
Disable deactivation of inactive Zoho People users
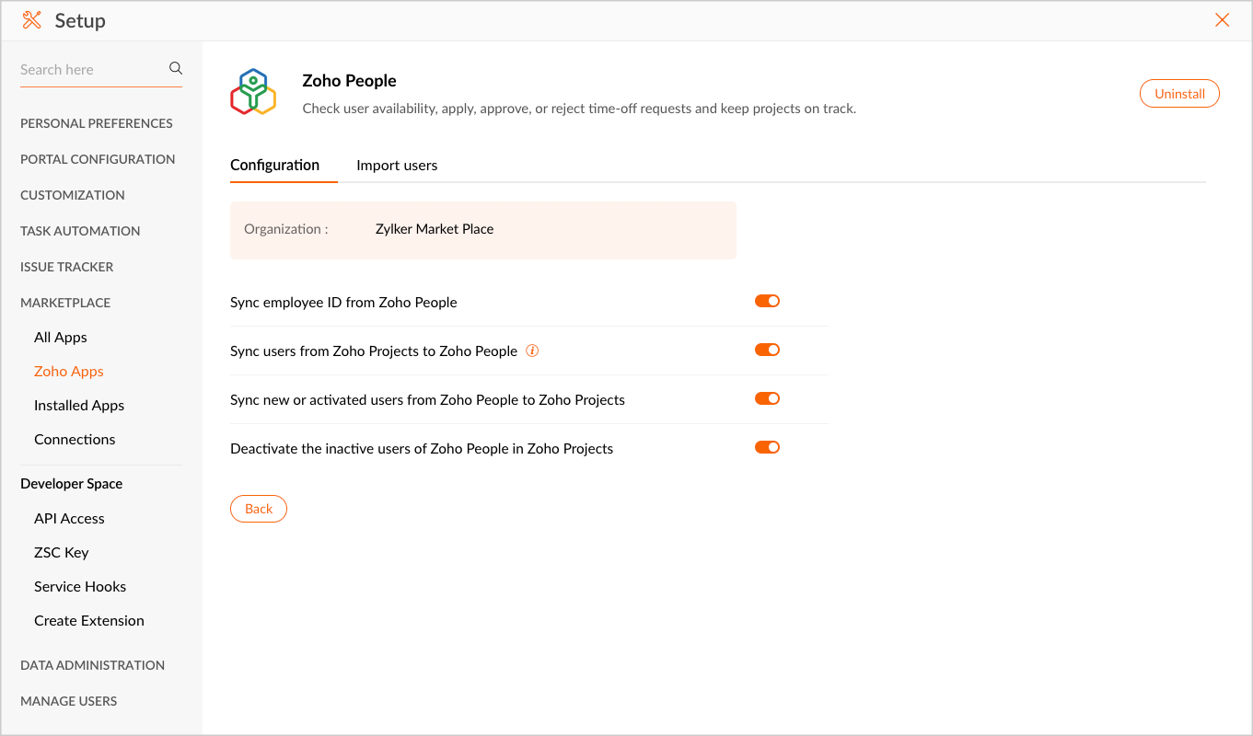point(767,447)
